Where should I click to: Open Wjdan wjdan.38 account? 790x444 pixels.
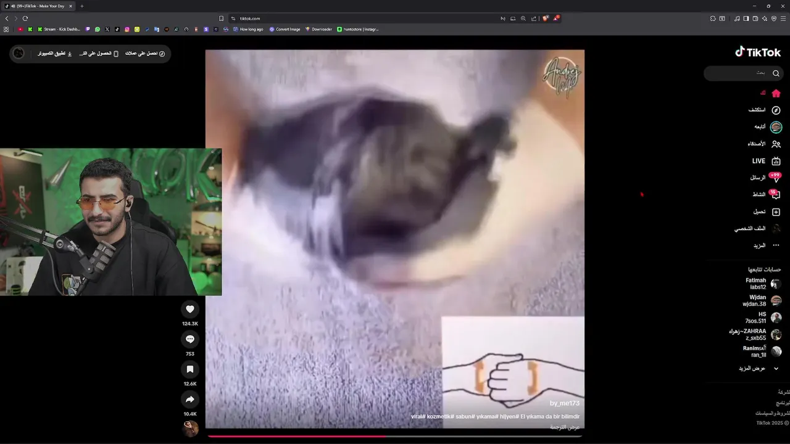(x=762, y=301)
